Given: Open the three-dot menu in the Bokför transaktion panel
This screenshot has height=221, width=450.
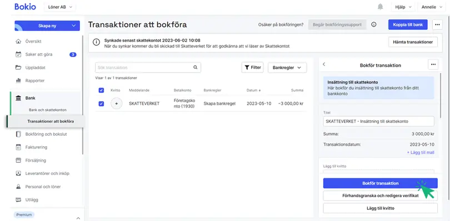Looking at the screenshot, I should coord(433,64).
